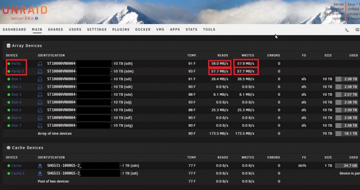Click the Disk 5 usage bar 2.59 TB
360x190 pixels.
pos(347,110)
